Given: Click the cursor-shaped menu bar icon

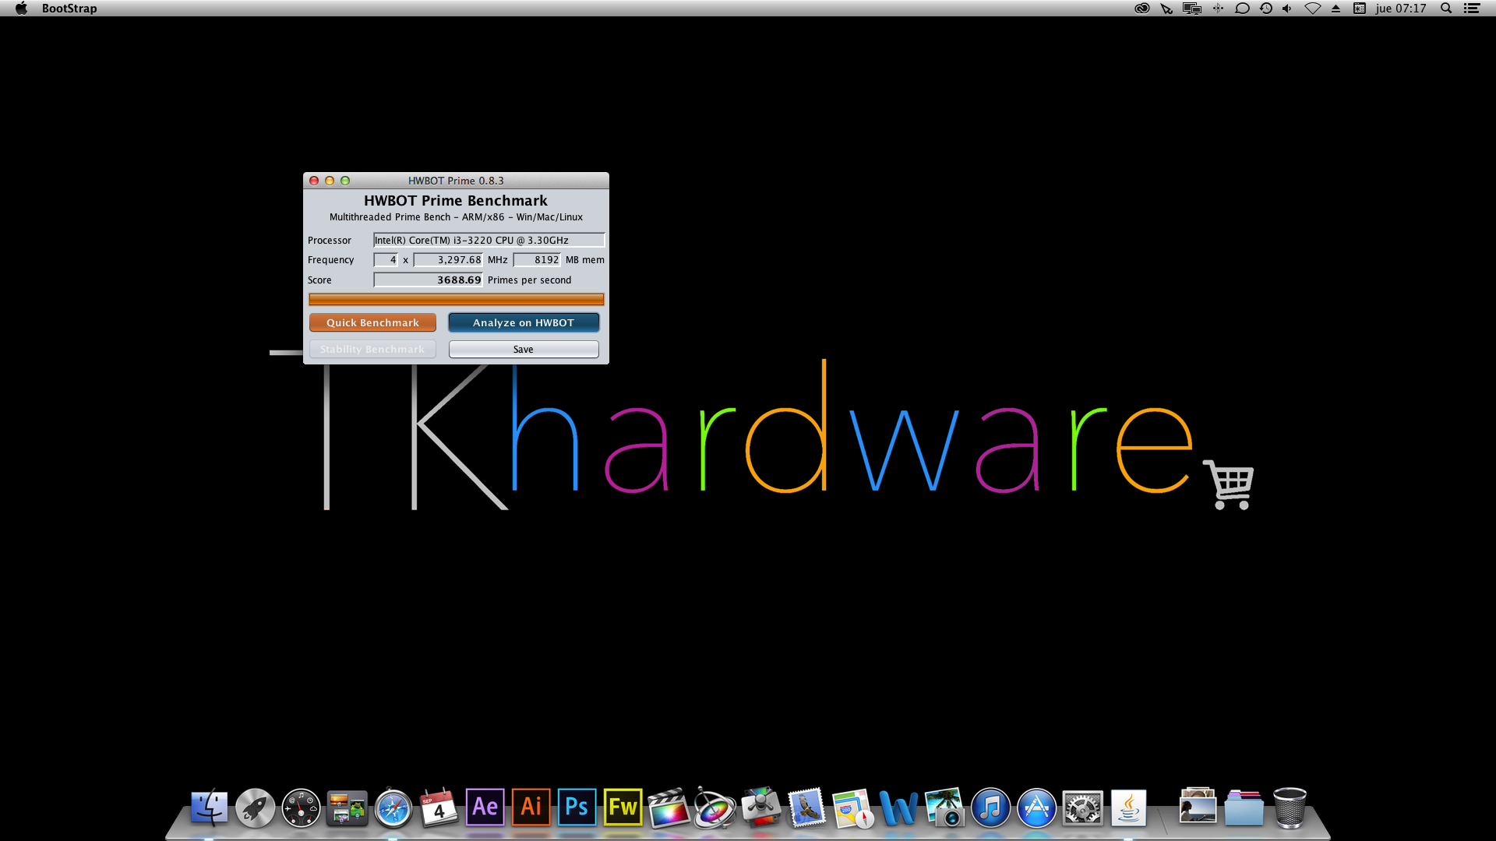Looking at the screenshot, I should coord(1166,9).
